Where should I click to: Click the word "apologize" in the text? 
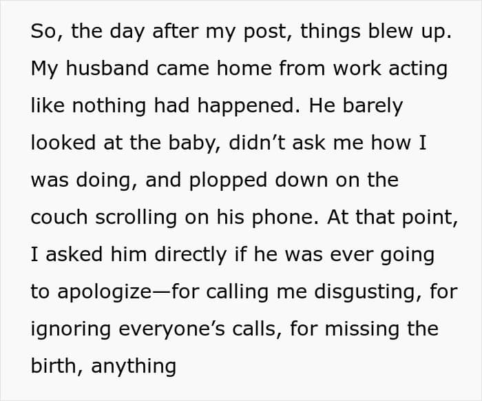pyautogui.click(x=105, y=292)
